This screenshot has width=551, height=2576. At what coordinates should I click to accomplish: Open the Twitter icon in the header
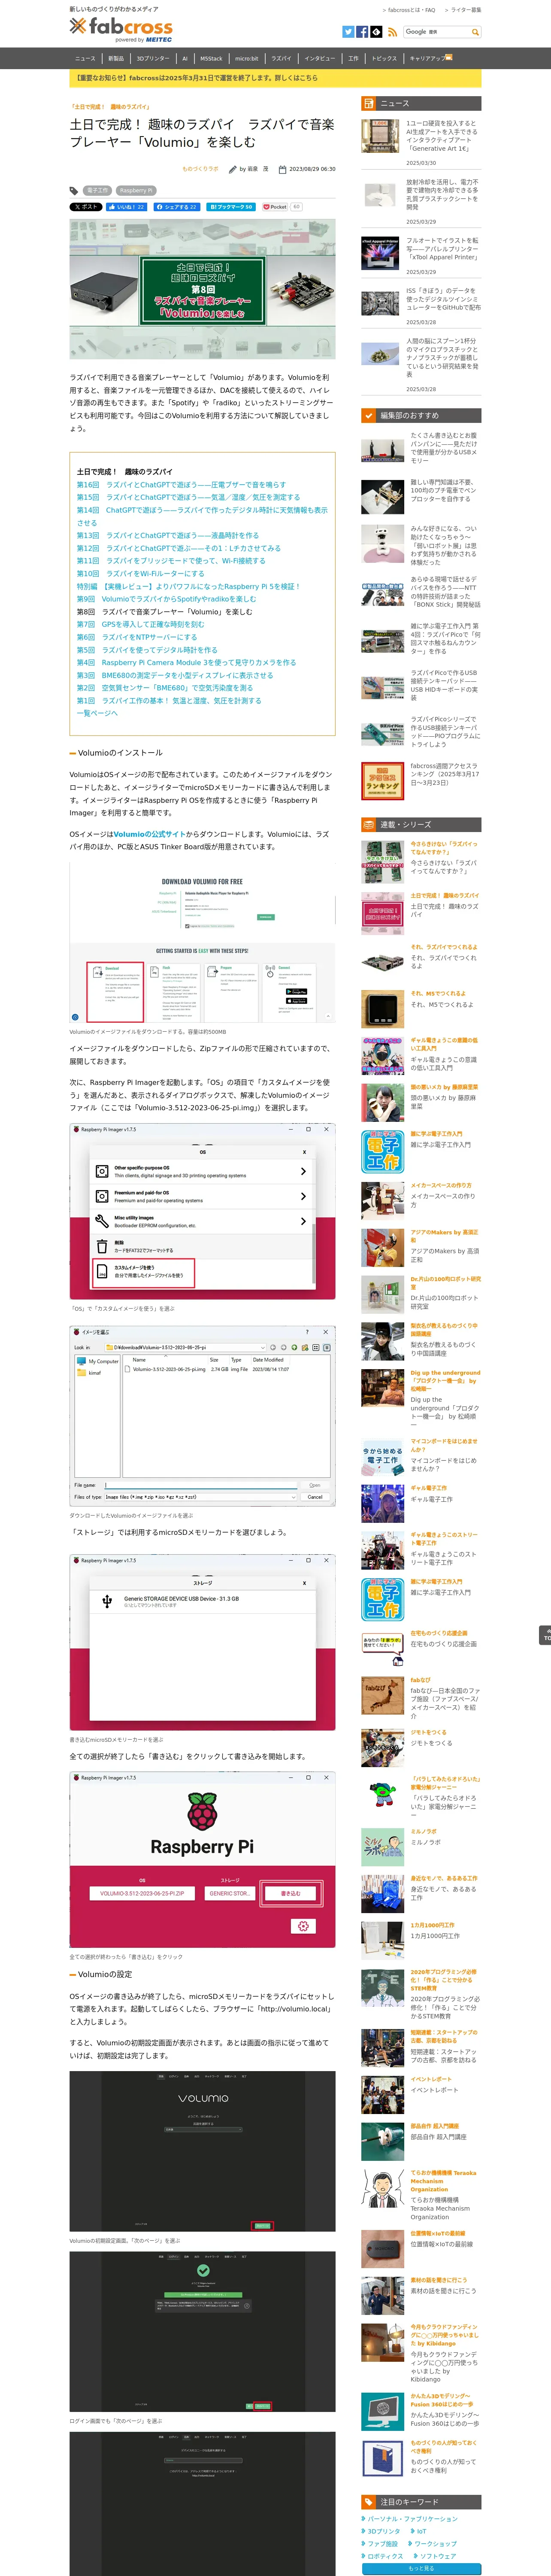point(348,32)
